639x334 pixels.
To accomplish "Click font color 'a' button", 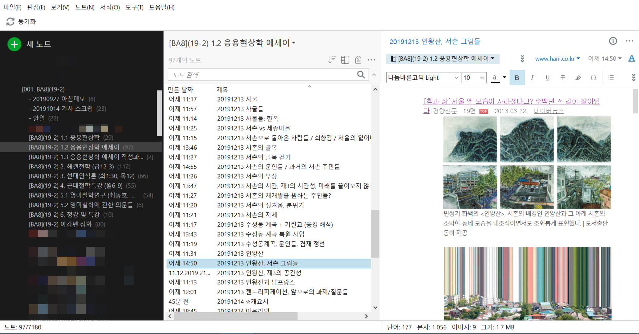I will coord(495,78).
